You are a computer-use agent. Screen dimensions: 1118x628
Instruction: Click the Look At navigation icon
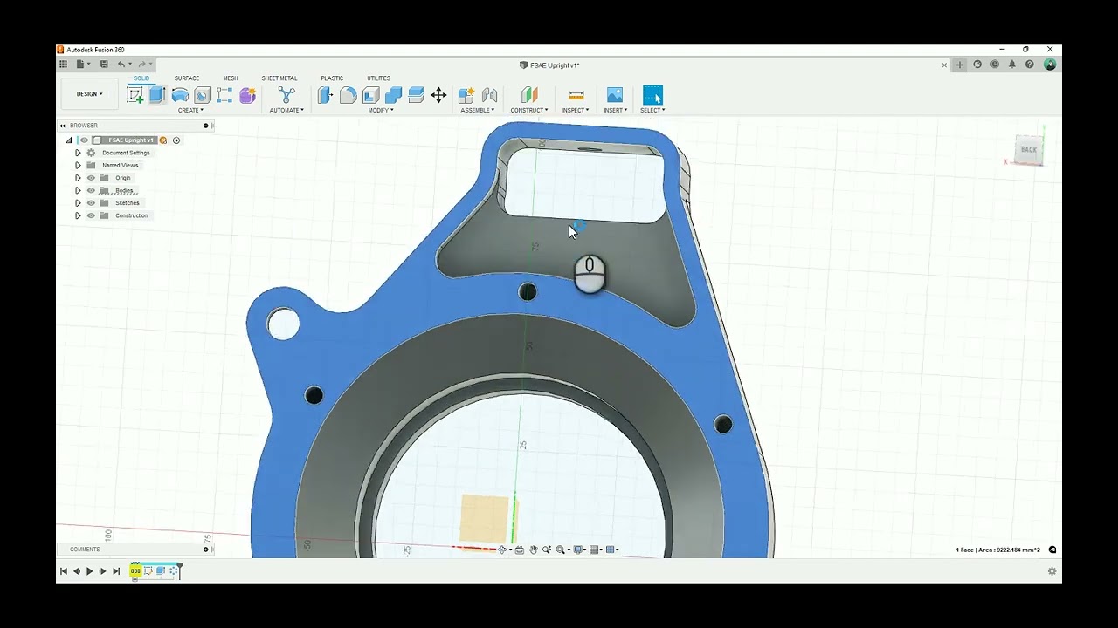click(520, 549)
